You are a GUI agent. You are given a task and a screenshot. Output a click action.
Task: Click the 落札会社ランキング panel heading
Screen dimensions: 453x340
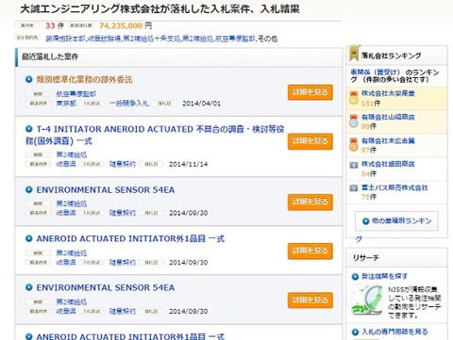pyautogui.click(x=391, y=56)
